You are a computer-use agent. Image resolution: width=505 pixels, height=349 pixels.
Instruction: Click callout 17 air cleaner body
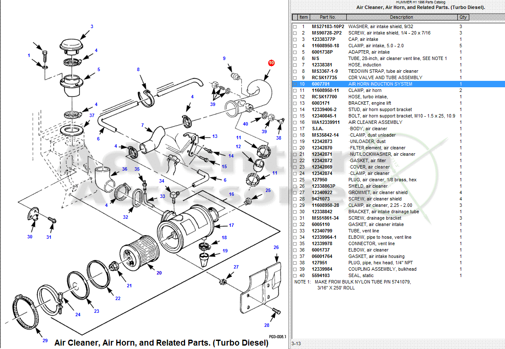click(x=231, y=225)
